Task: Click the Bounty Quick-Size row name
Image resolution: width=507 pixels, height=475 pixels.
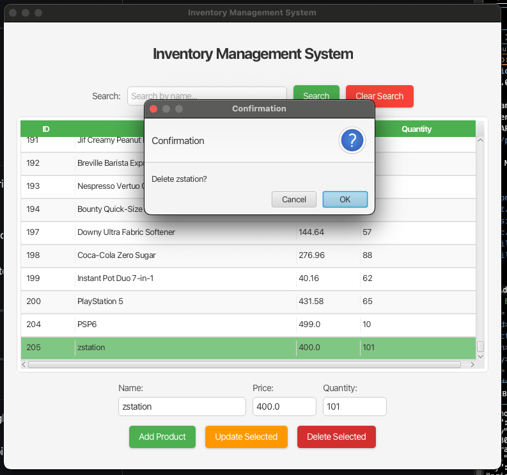Action: pos(110,209)
